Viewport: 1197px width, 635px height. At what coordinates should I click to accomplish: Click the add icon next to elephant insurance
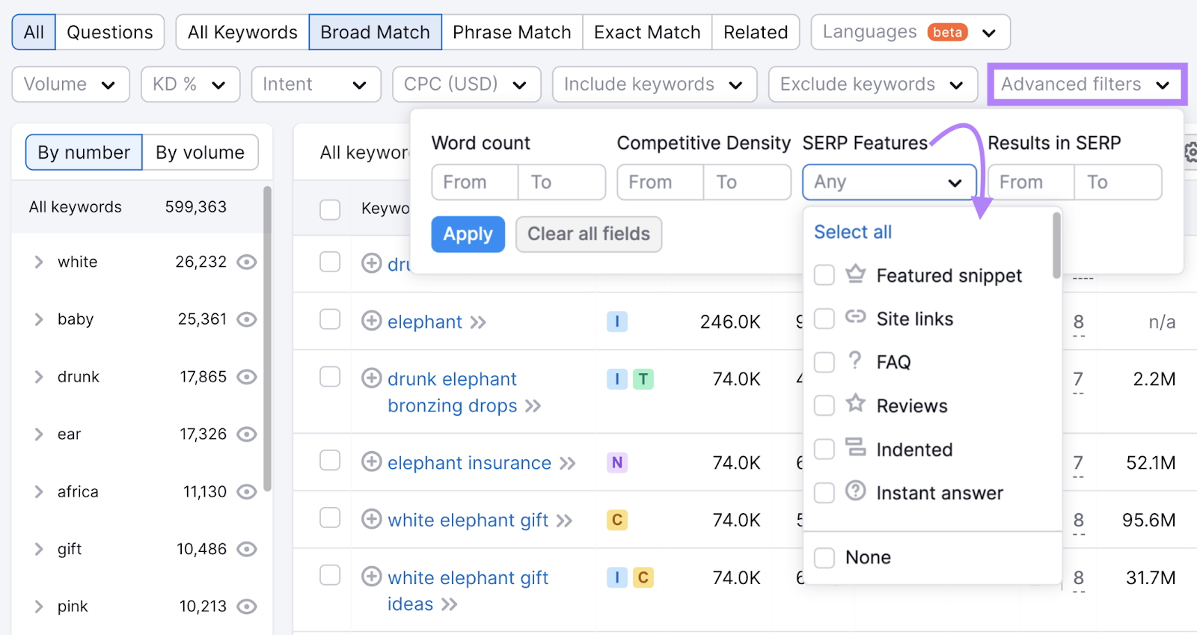pyautogui.click(x=371, y=462)
